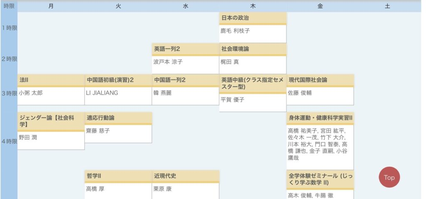426x199 pixels.
Task: Click the red Top button
Action: pos(389,177)
